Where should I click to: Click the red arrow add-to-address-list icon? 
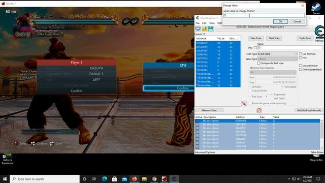[x=244, y=103]
